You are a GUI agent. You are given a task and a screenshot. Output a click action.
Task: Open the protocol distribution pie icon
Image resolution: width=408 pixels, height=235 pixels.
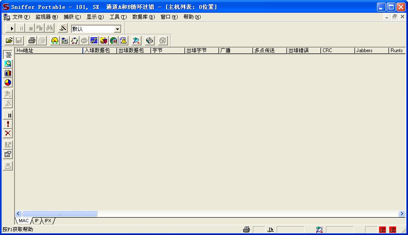coord(104,40)
